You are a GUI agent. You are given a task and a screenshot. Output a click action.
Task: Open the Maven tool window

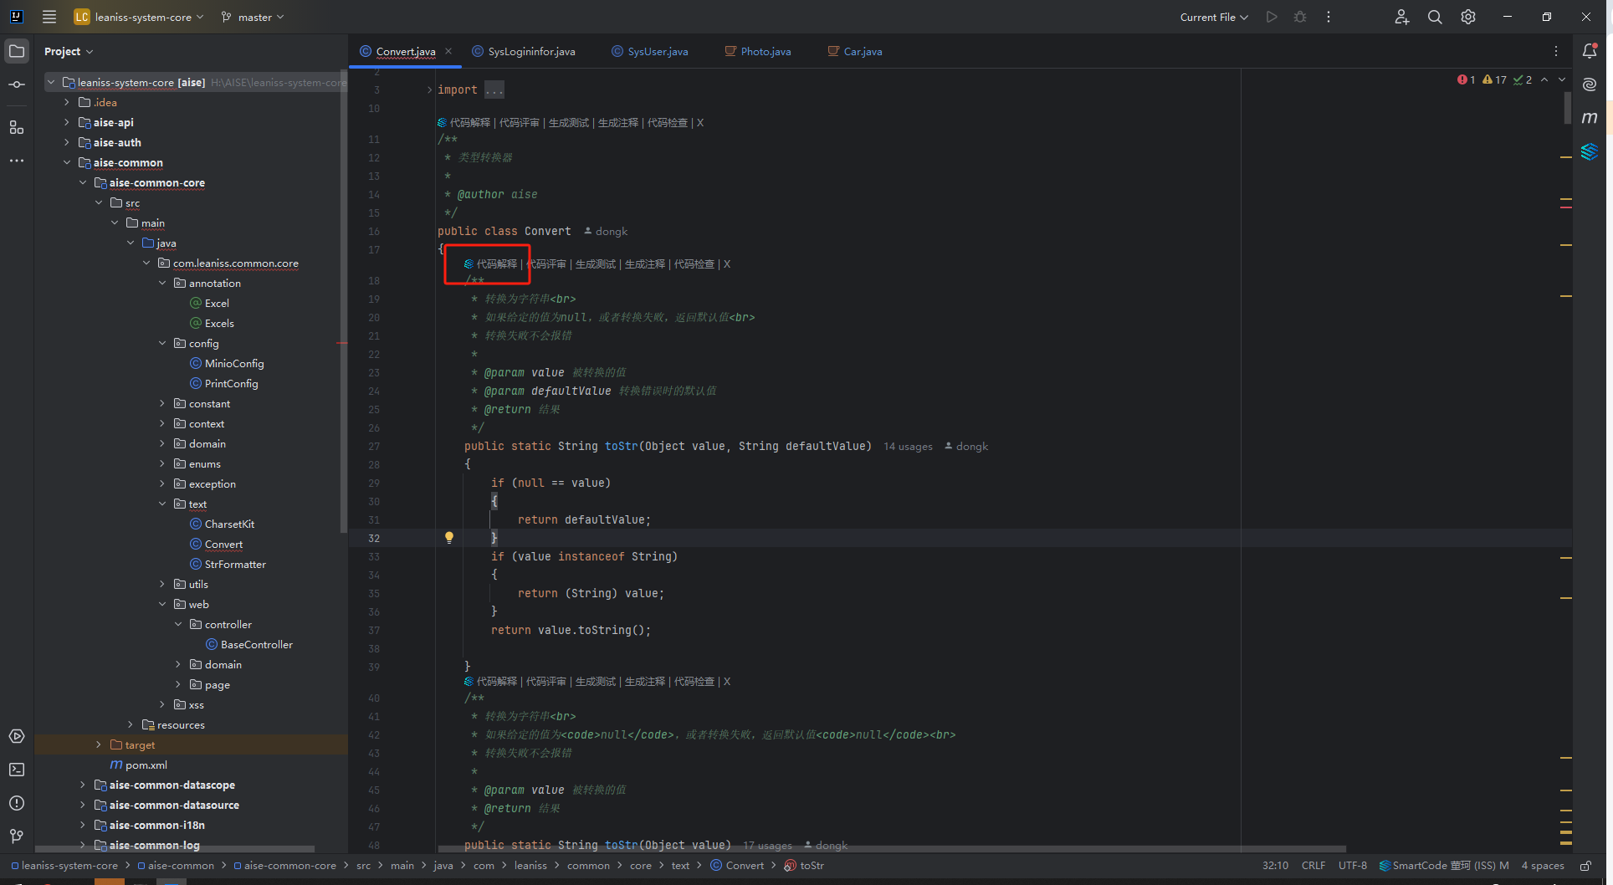pyautogui.click(x=1590, y=118)
